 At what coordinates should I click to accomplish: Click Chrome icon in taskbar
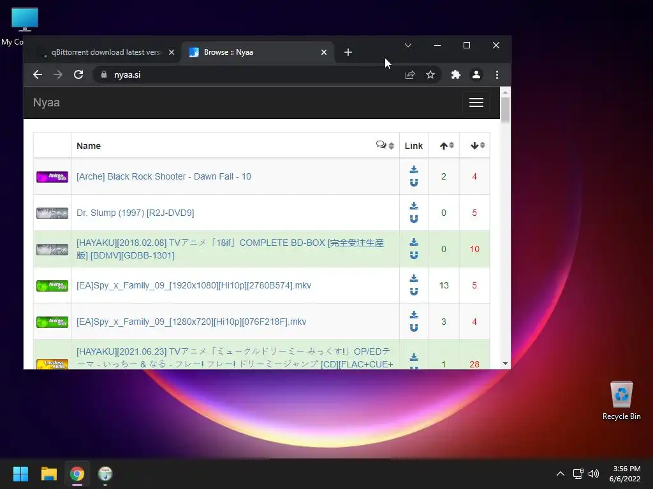(77, 474)
